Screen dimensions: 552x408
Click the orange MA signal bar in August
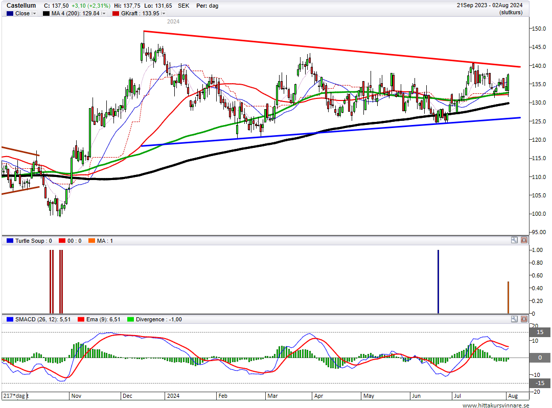(x=509, y=297)
